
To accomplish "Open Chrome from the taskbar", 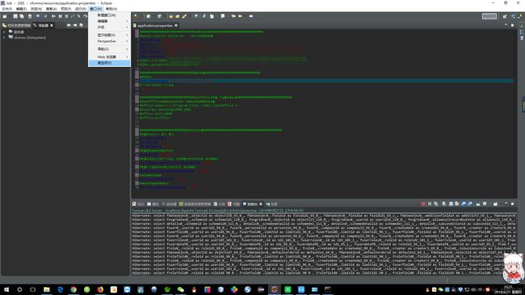I will (73, 289).
